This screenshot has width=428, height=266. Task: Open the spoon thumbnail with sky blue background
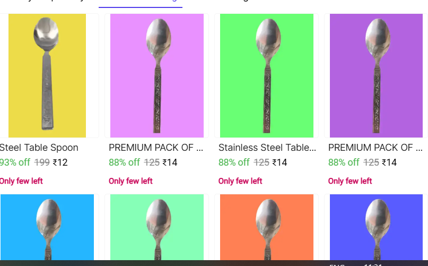47,227
